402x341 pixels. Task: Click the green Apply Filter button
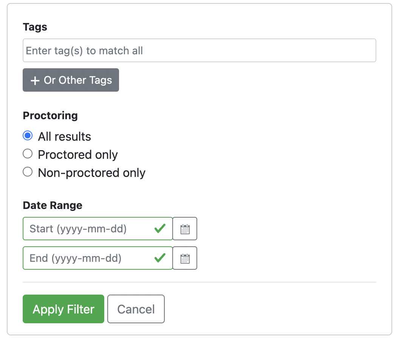63,309
